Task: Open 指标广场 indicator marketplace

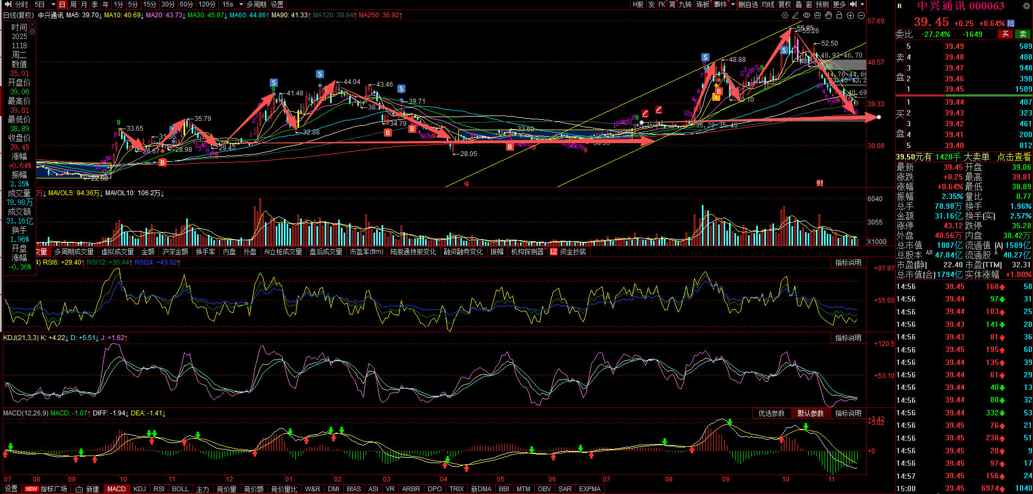Action: coord(53,489)
